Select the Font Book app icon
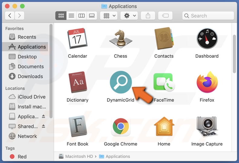This screenshot has width=239, height=163. (77, 126)
